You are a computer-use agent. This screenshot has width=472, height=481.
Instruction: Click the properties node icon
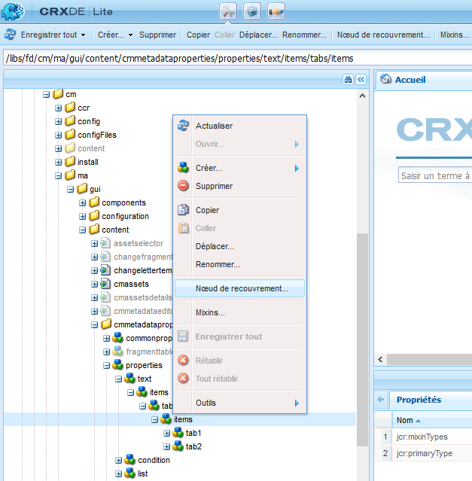pyautogui.click(x=117, y=365)
